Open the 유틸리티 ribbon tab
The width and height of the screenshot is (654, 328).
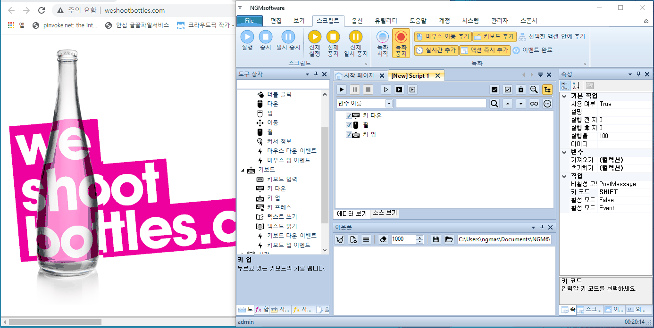point(386,21)
